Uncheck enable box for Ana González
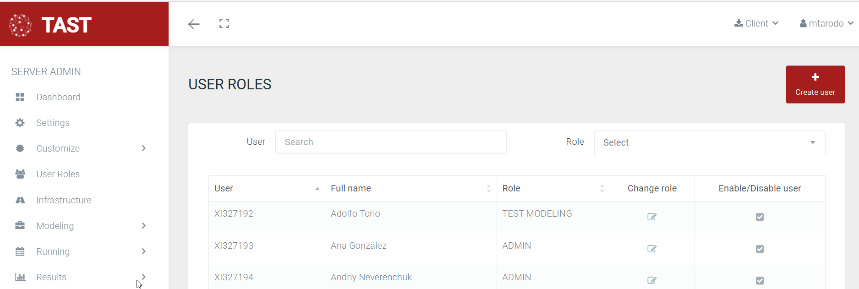Screen dimensions: 859x289 [x=760, y=249]
